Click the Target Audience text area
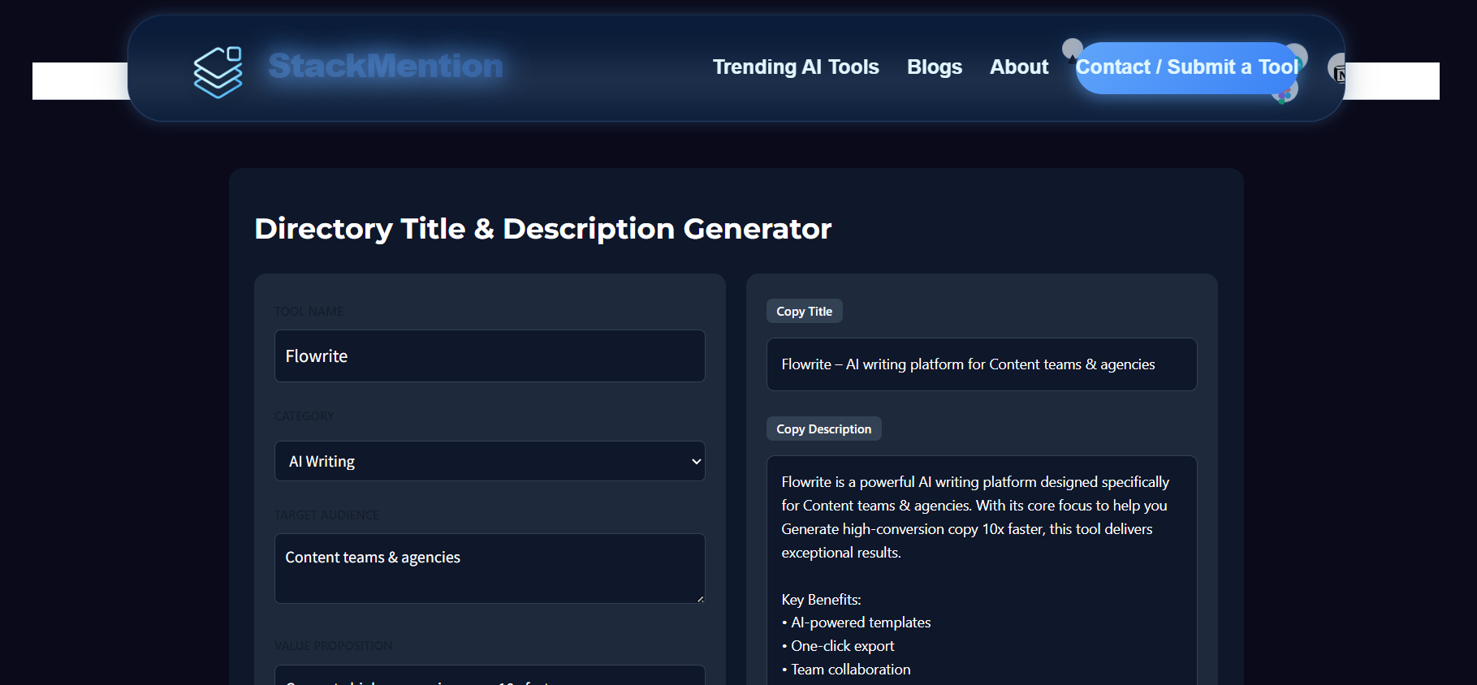 pos(490,568)
